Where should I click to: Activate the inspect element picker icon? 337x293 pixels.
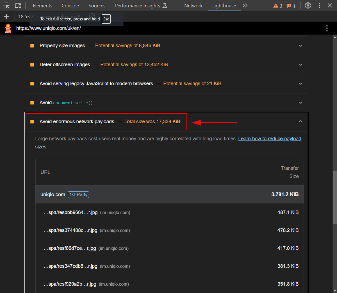[x=6, y=6]
